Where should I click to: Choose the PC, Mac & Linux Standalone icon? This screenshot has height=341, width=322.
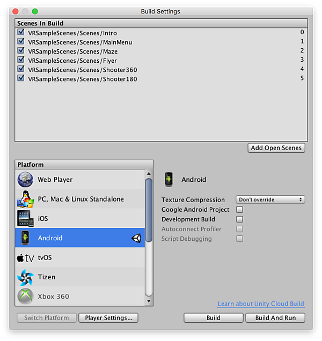pos(25,199)
